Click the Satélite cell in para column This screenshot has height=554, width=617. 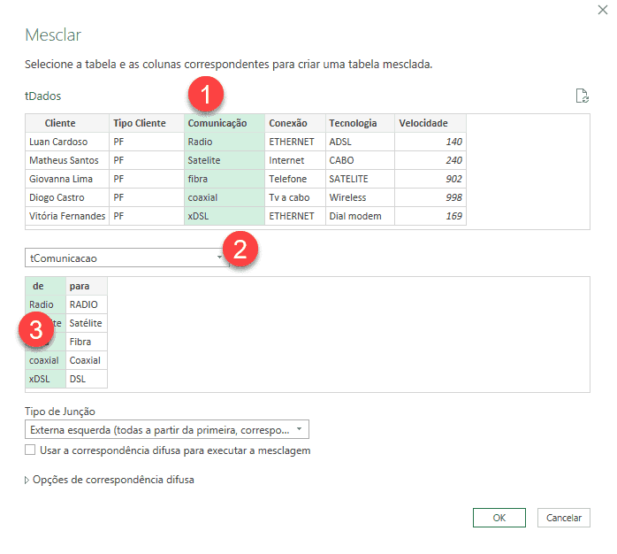pyautogui.click(x=87, y=323)
